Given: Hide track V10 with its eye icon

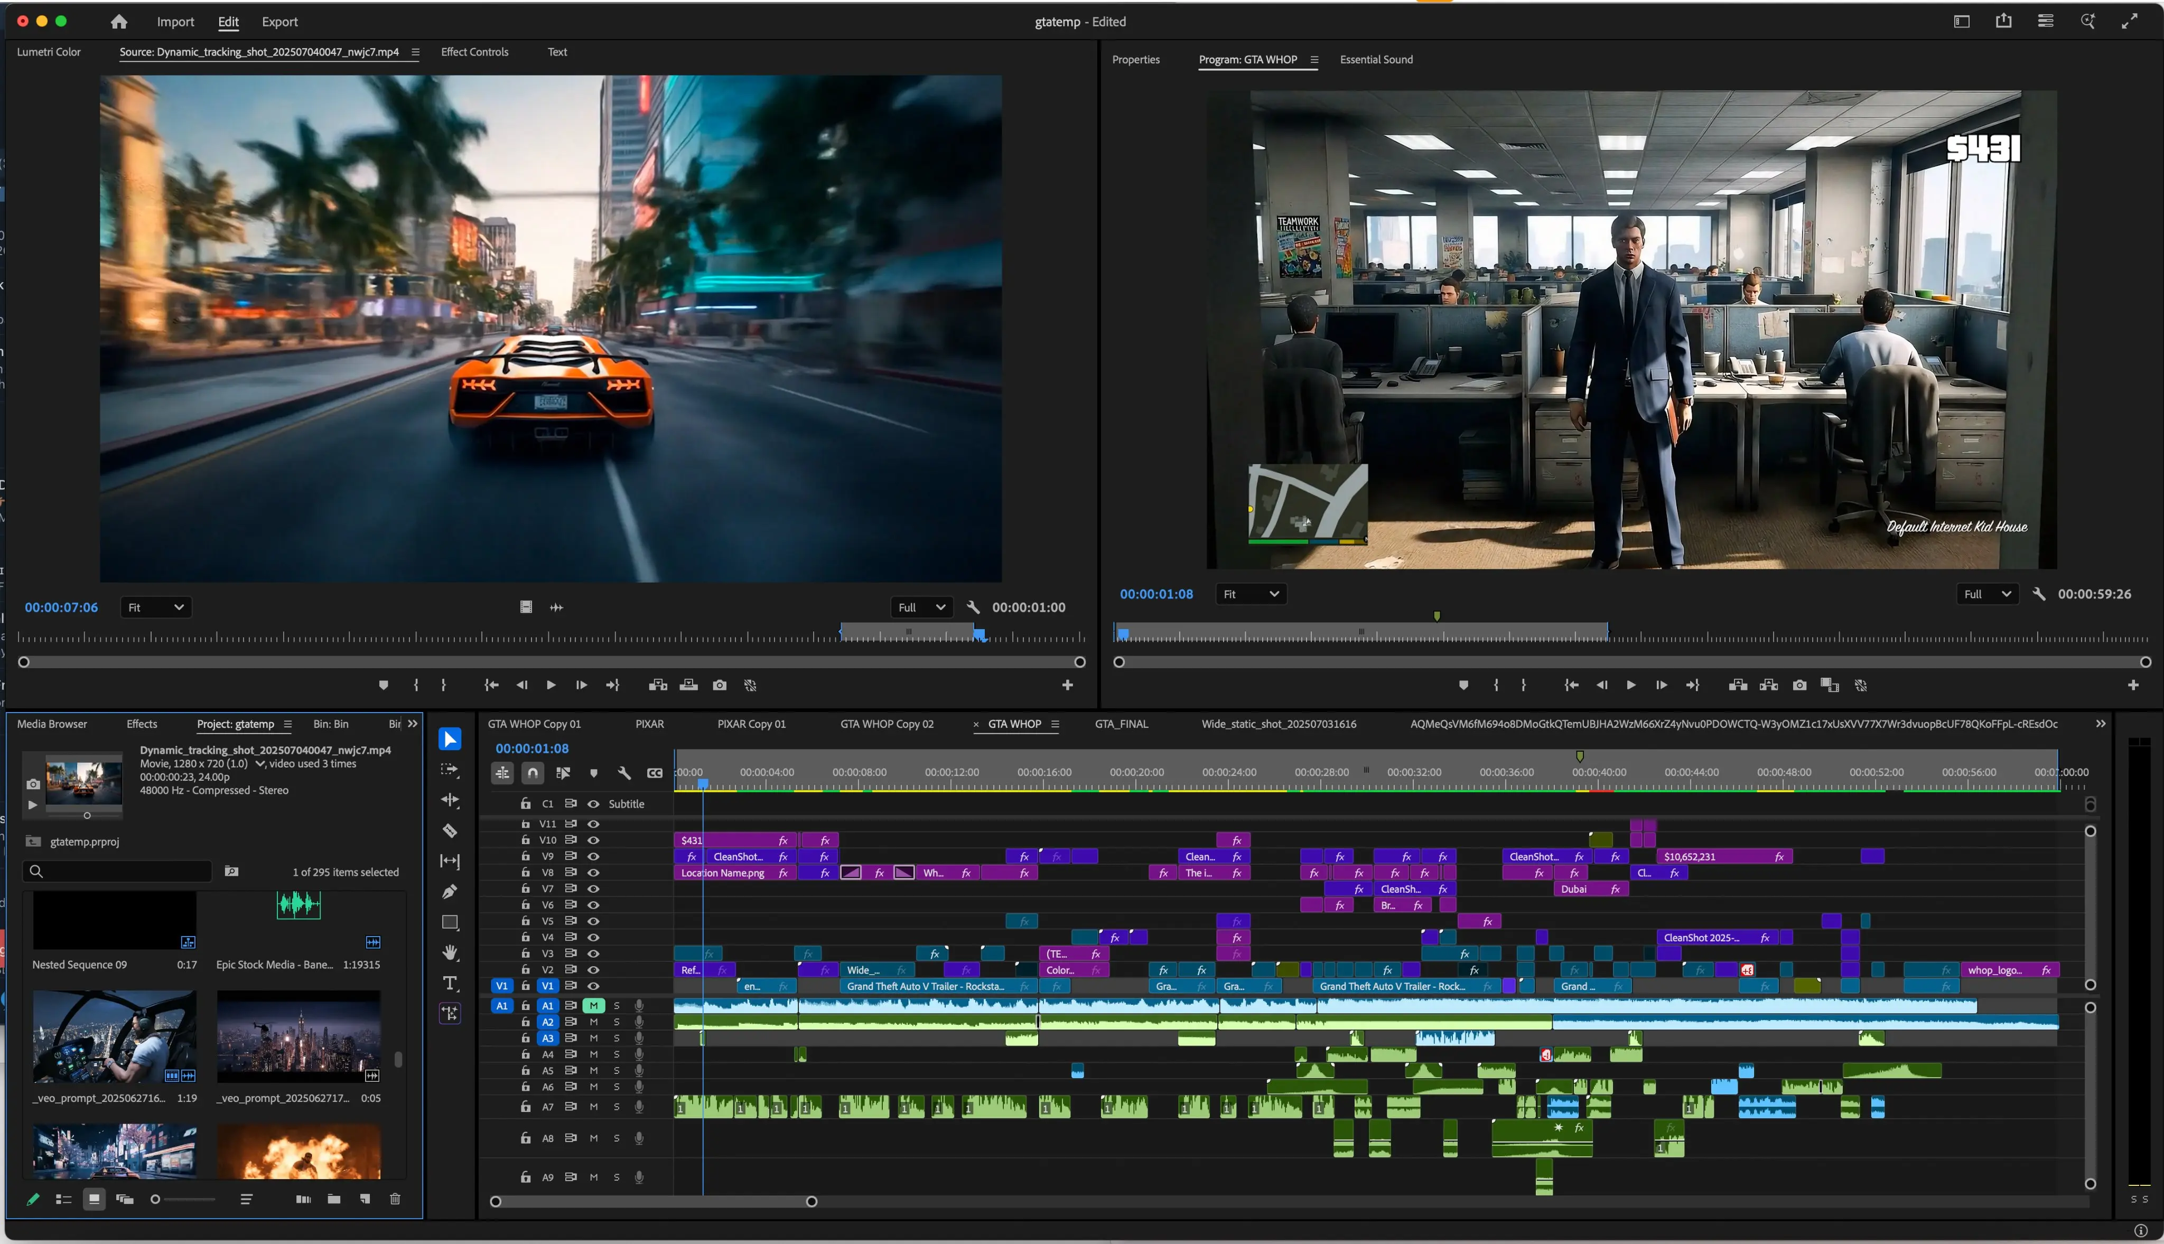Looking at the screenshot, I should click(x=593, y=840).
